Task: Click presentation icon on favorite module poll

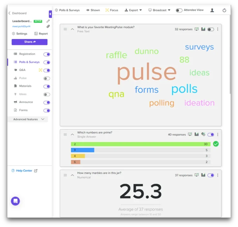Action: pyautogui.click(x=196, y=29)
